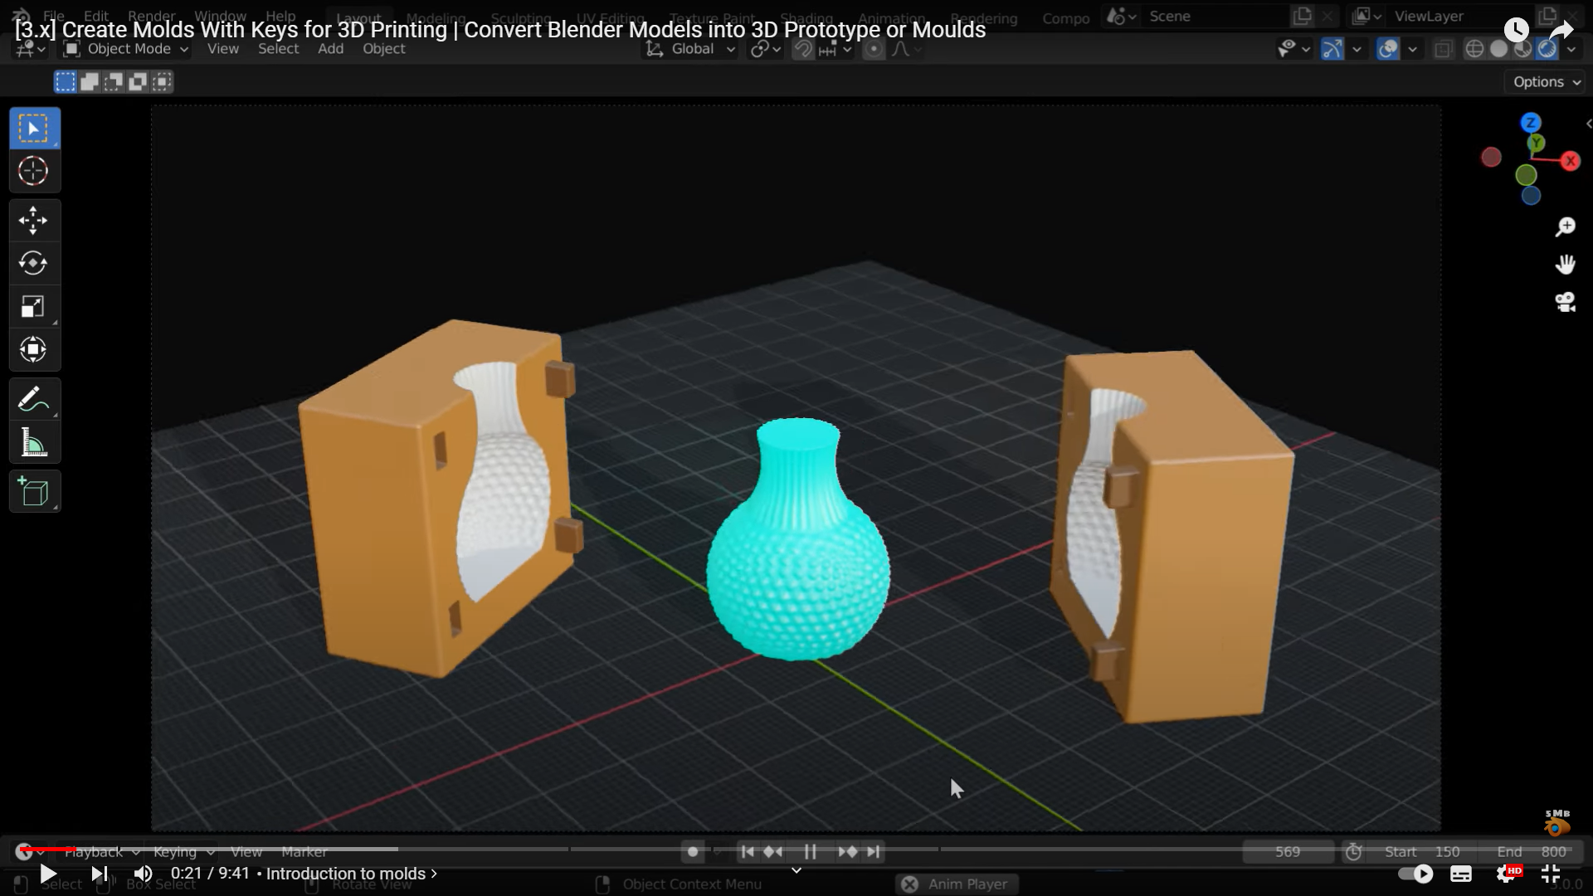
Task: Toggle viewport overlays button
Action: coord(1388,49)
